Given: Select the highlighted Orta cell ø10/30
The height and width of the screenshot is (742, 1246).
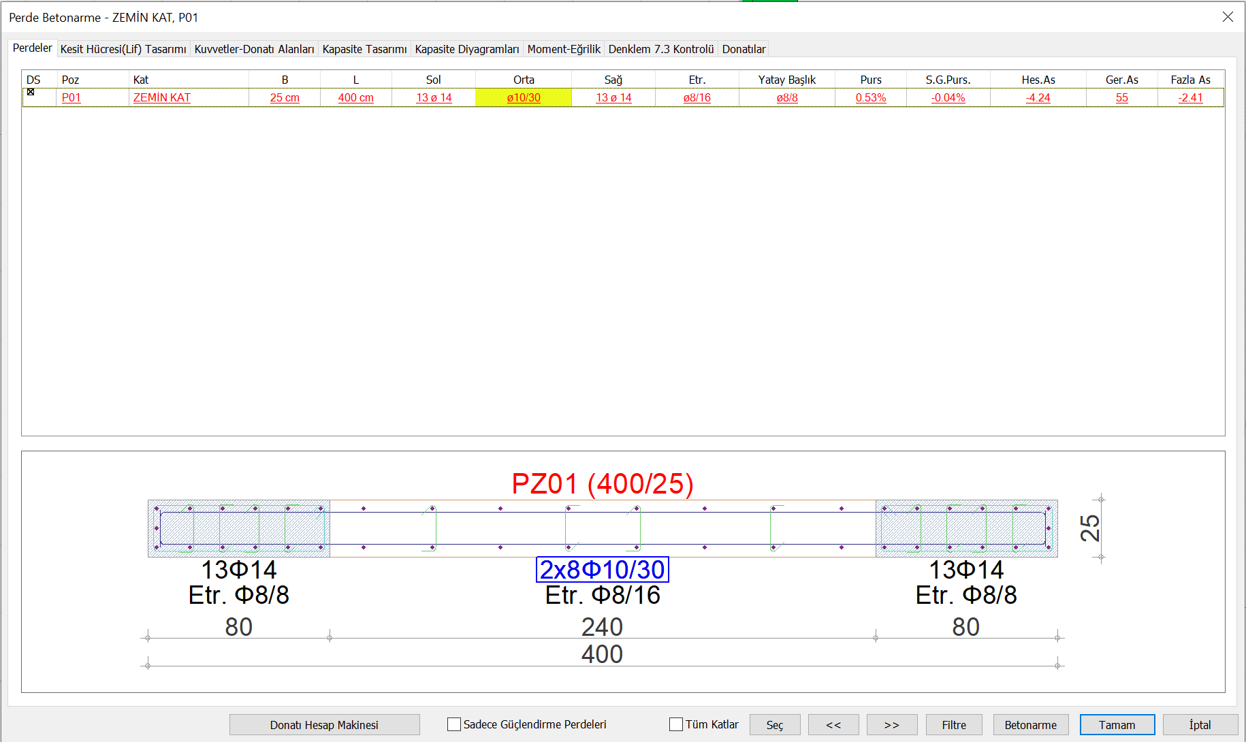Looking at the screenshot, I should (x=523, y=97).
